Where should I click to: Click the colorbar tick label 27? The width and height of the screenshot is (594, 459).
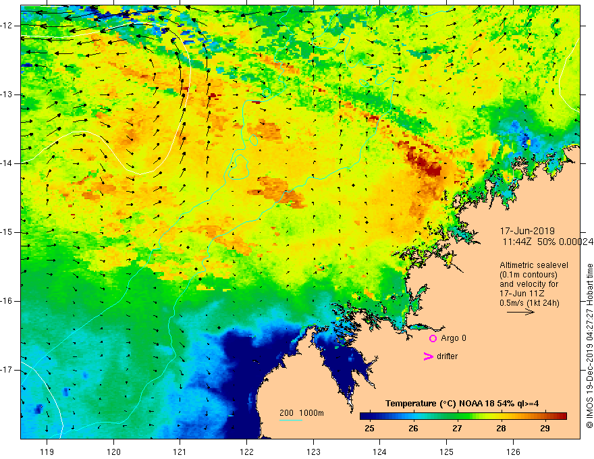457,429
